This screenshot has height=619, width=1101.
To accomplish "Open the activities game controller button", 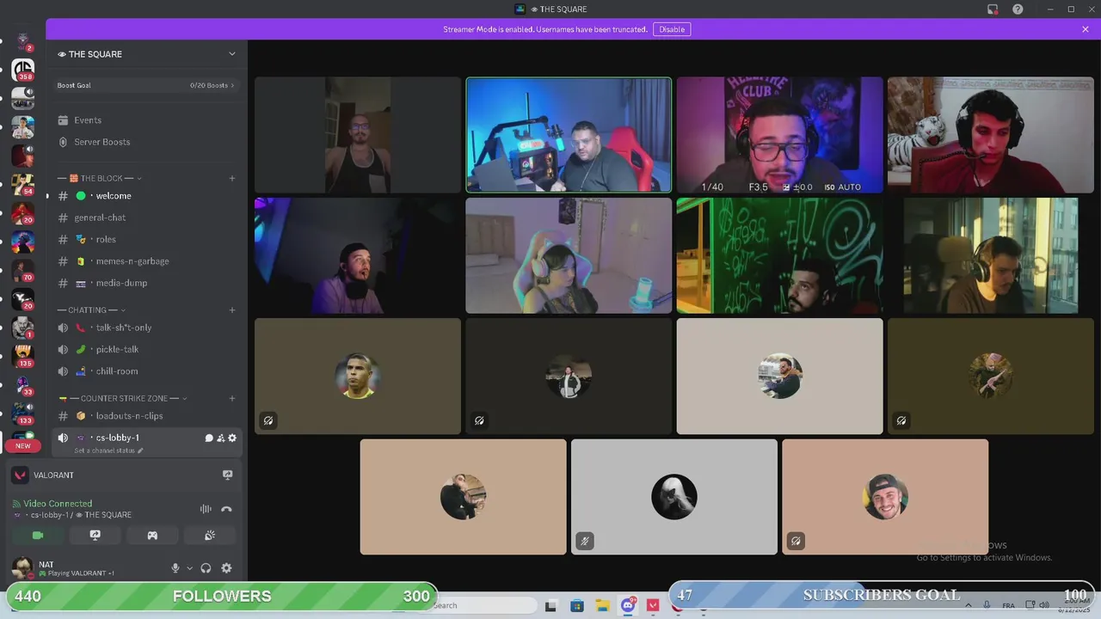I will pyautogui.click(x=152, y=535).
